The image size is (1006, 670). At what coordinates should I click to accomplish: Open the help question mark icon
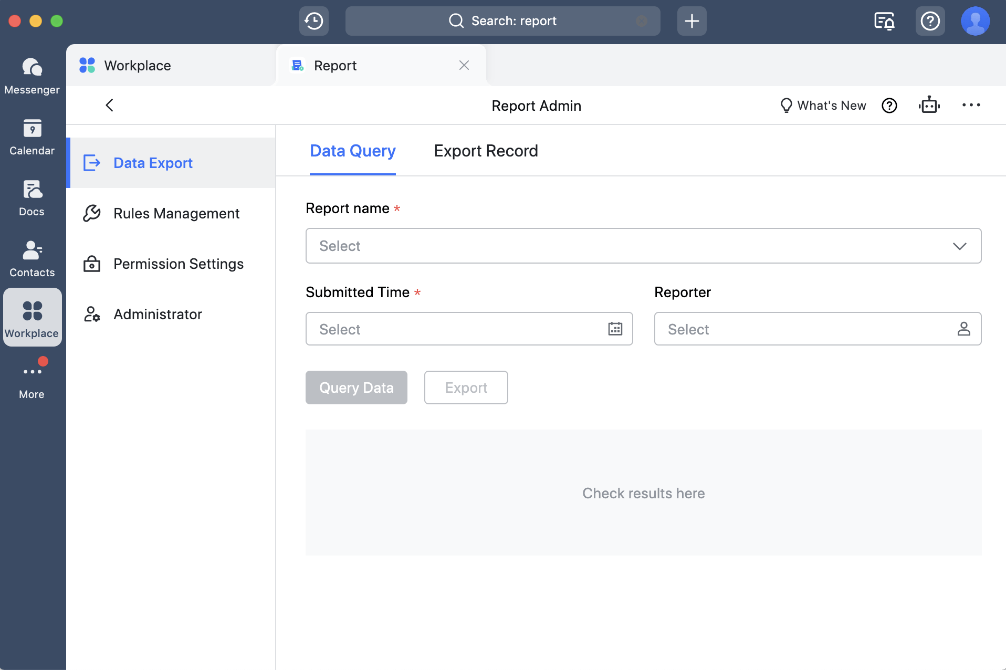point(930,21)
